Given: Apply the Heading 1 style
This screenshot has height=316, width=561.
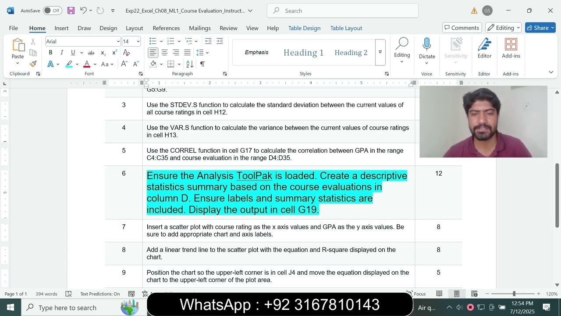Looking at the screenshot, I should [303, 53].
